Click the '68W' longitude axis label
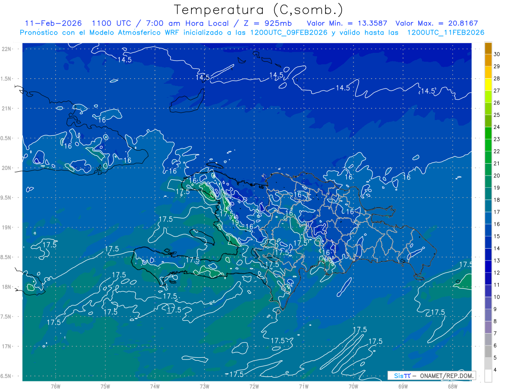 (x=452, y=386)
